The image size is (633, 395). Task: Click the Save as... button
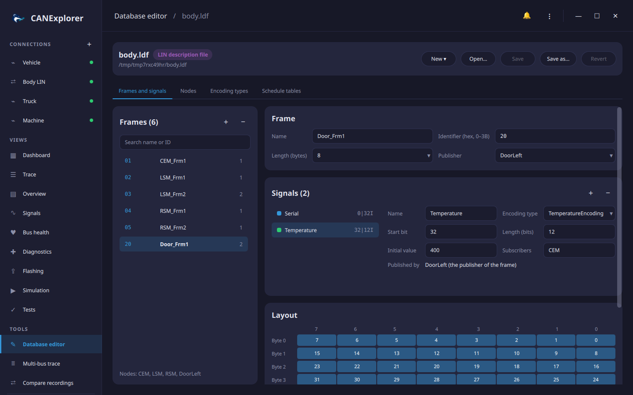(558, 59)
